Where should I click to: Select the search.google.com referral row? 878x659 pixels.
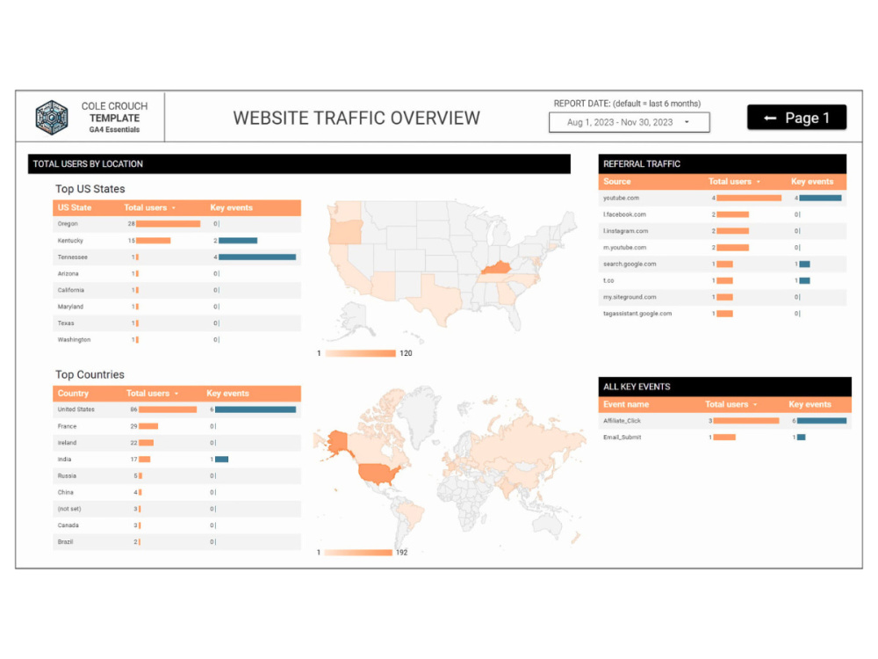click(723, 264)
